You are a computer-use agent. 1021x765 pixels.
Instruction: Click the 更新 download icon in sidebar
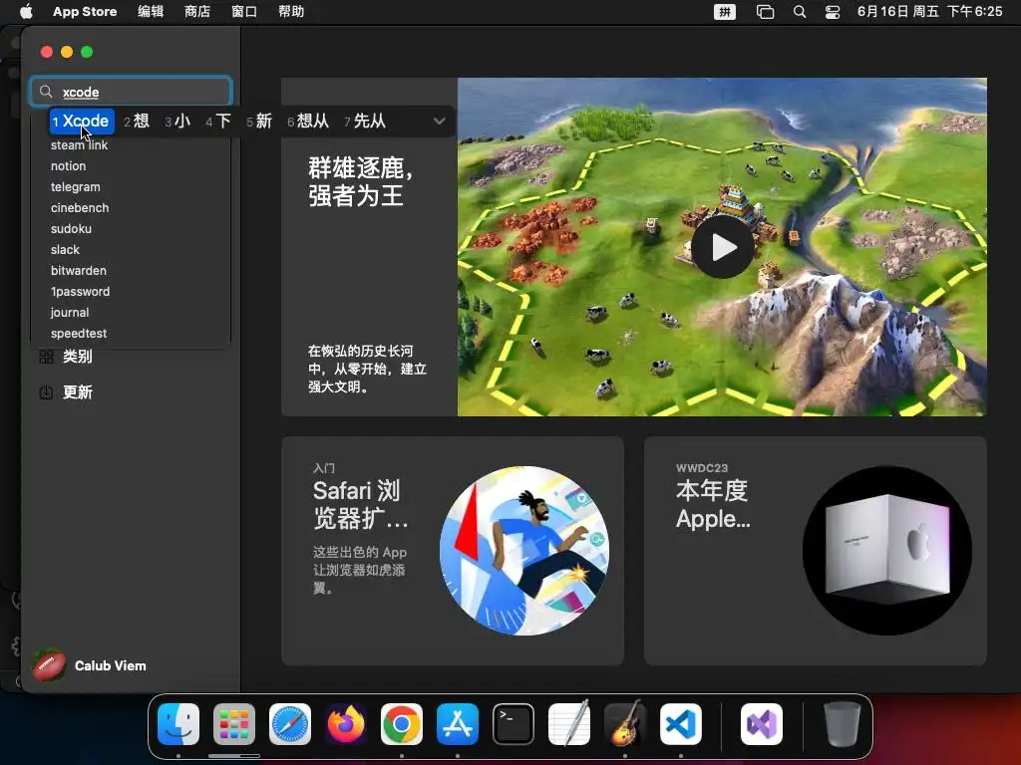[x=46, y=392]
